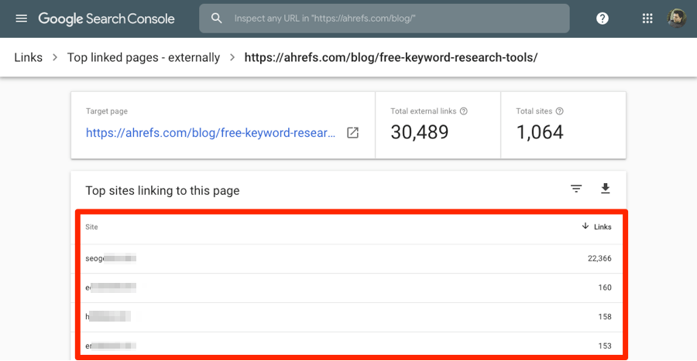
Task: Open the Help question mark icon
Action: (603, 19)
